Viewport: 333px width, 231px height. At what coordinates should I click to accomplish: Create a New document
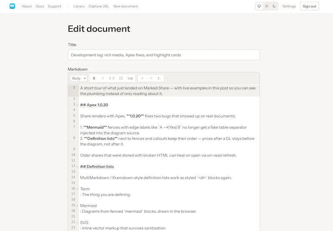pyautogui.click(x=126, y=6)
